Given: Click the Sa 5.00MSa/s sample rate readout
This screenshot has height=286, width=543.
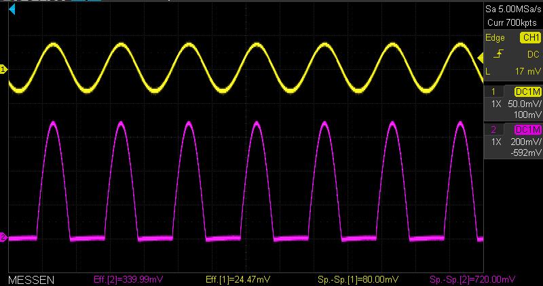Looking at the screenshot, I should pyautogui.click(x=513, y=9).
